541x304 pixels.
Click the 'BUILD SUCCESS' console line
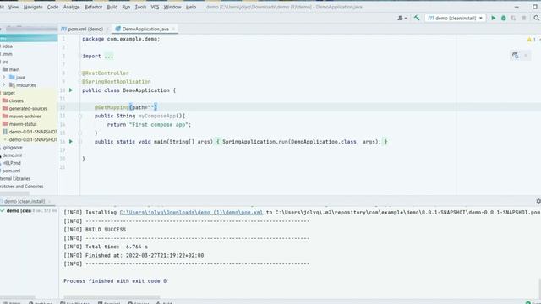tap(106, 230)
